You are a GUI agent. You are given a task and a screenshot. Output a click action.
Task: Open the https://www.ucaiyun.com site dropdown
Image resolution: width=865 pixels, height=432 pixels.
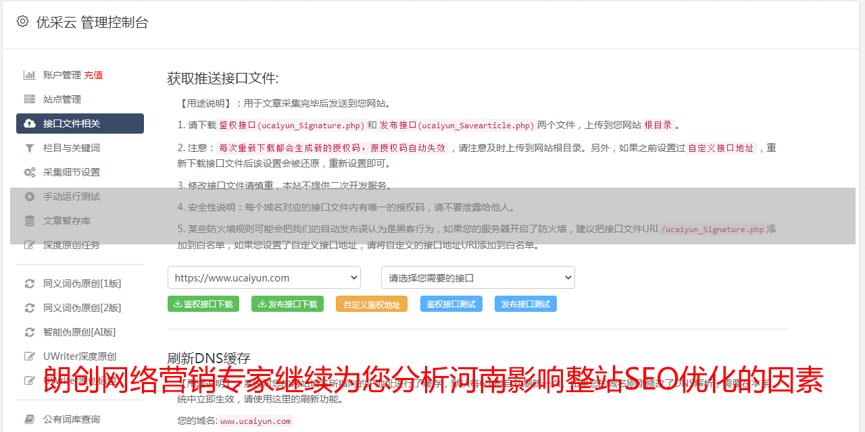coord(264,277)
